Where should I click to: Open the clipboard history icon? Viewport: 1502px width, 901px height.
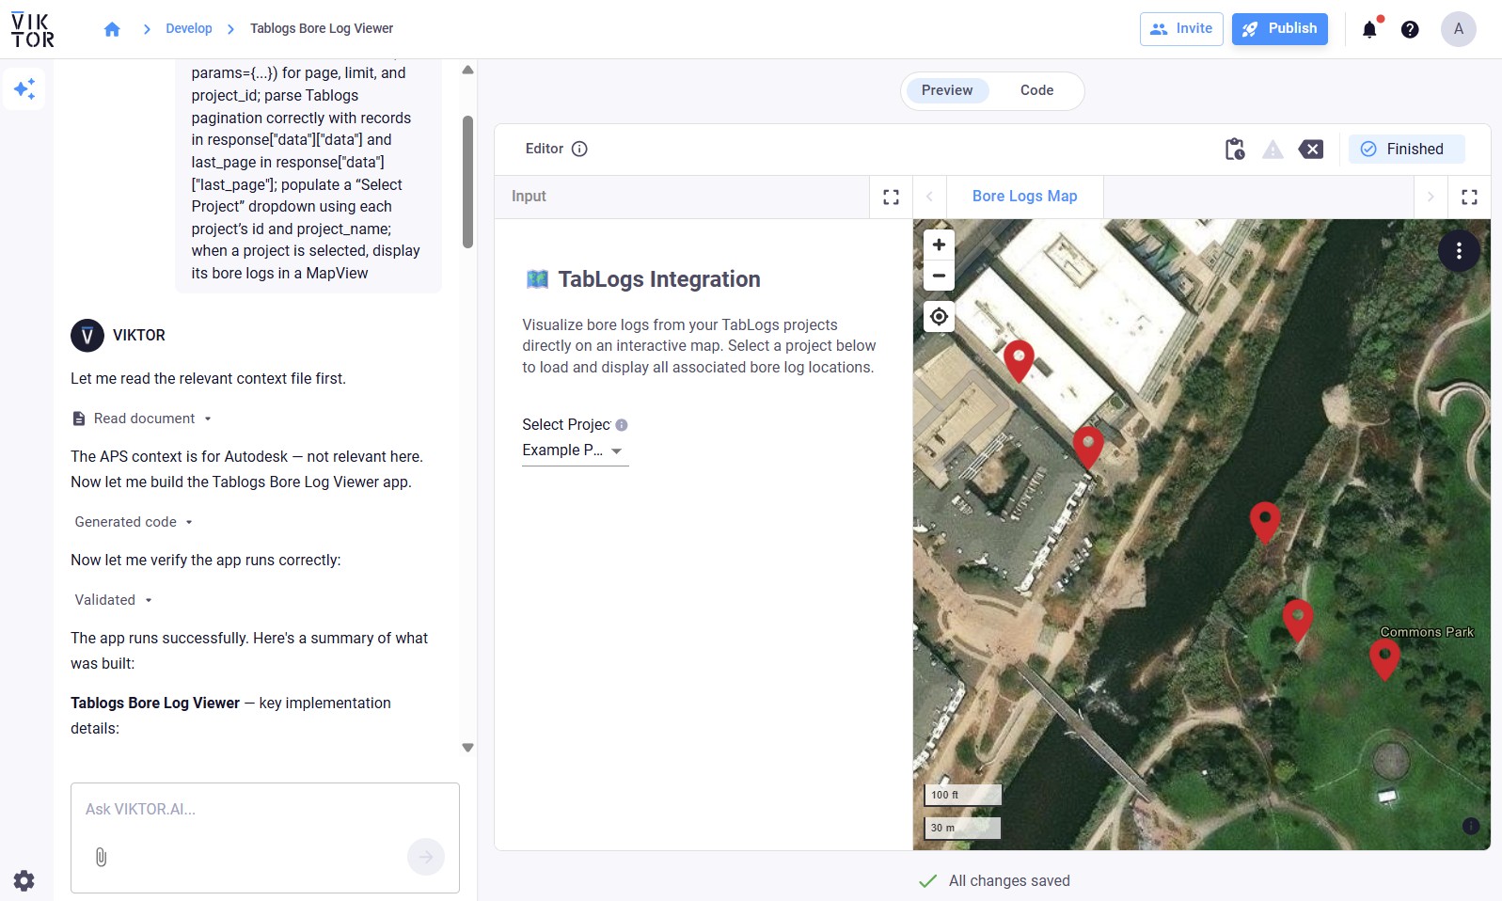[1235, 149]
